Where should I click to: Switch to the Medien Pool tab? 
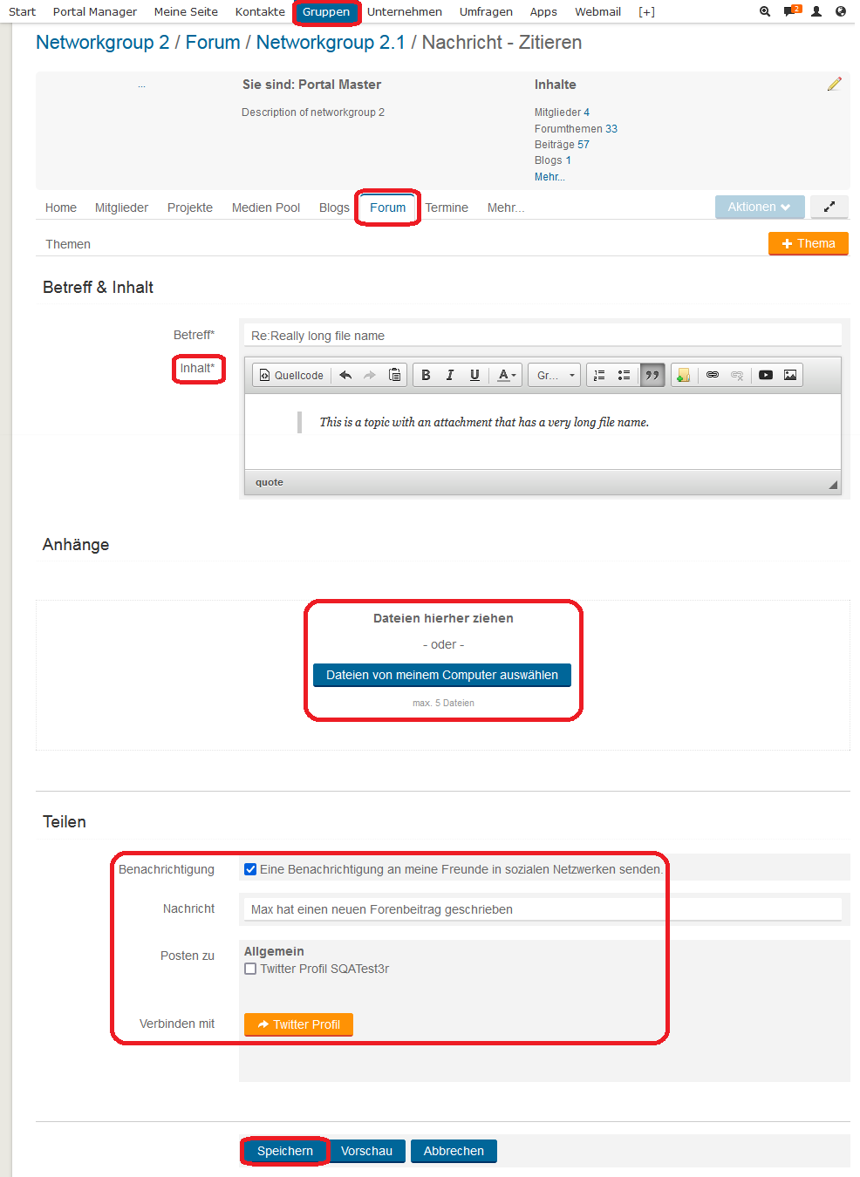[265, 208]
